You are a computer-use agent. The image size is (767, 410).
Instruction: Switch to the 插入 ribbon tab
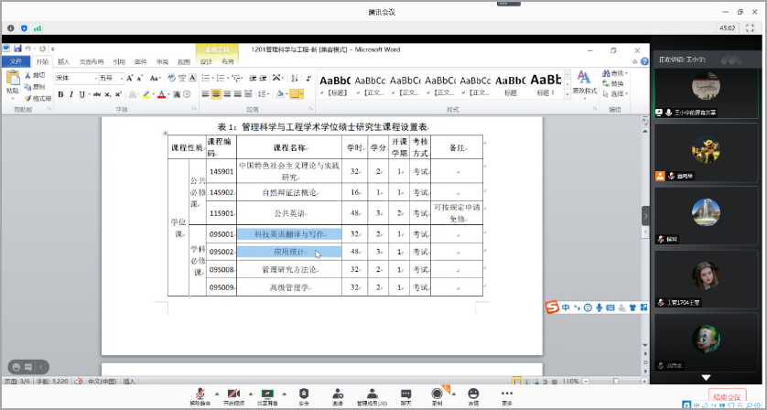coord(63,61)
